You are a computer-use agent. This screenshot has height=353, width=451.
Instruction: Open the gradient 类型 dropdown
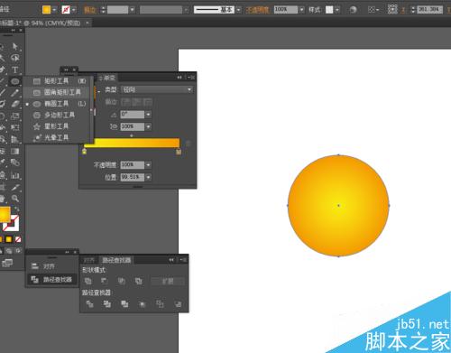(x=157, y=89)
